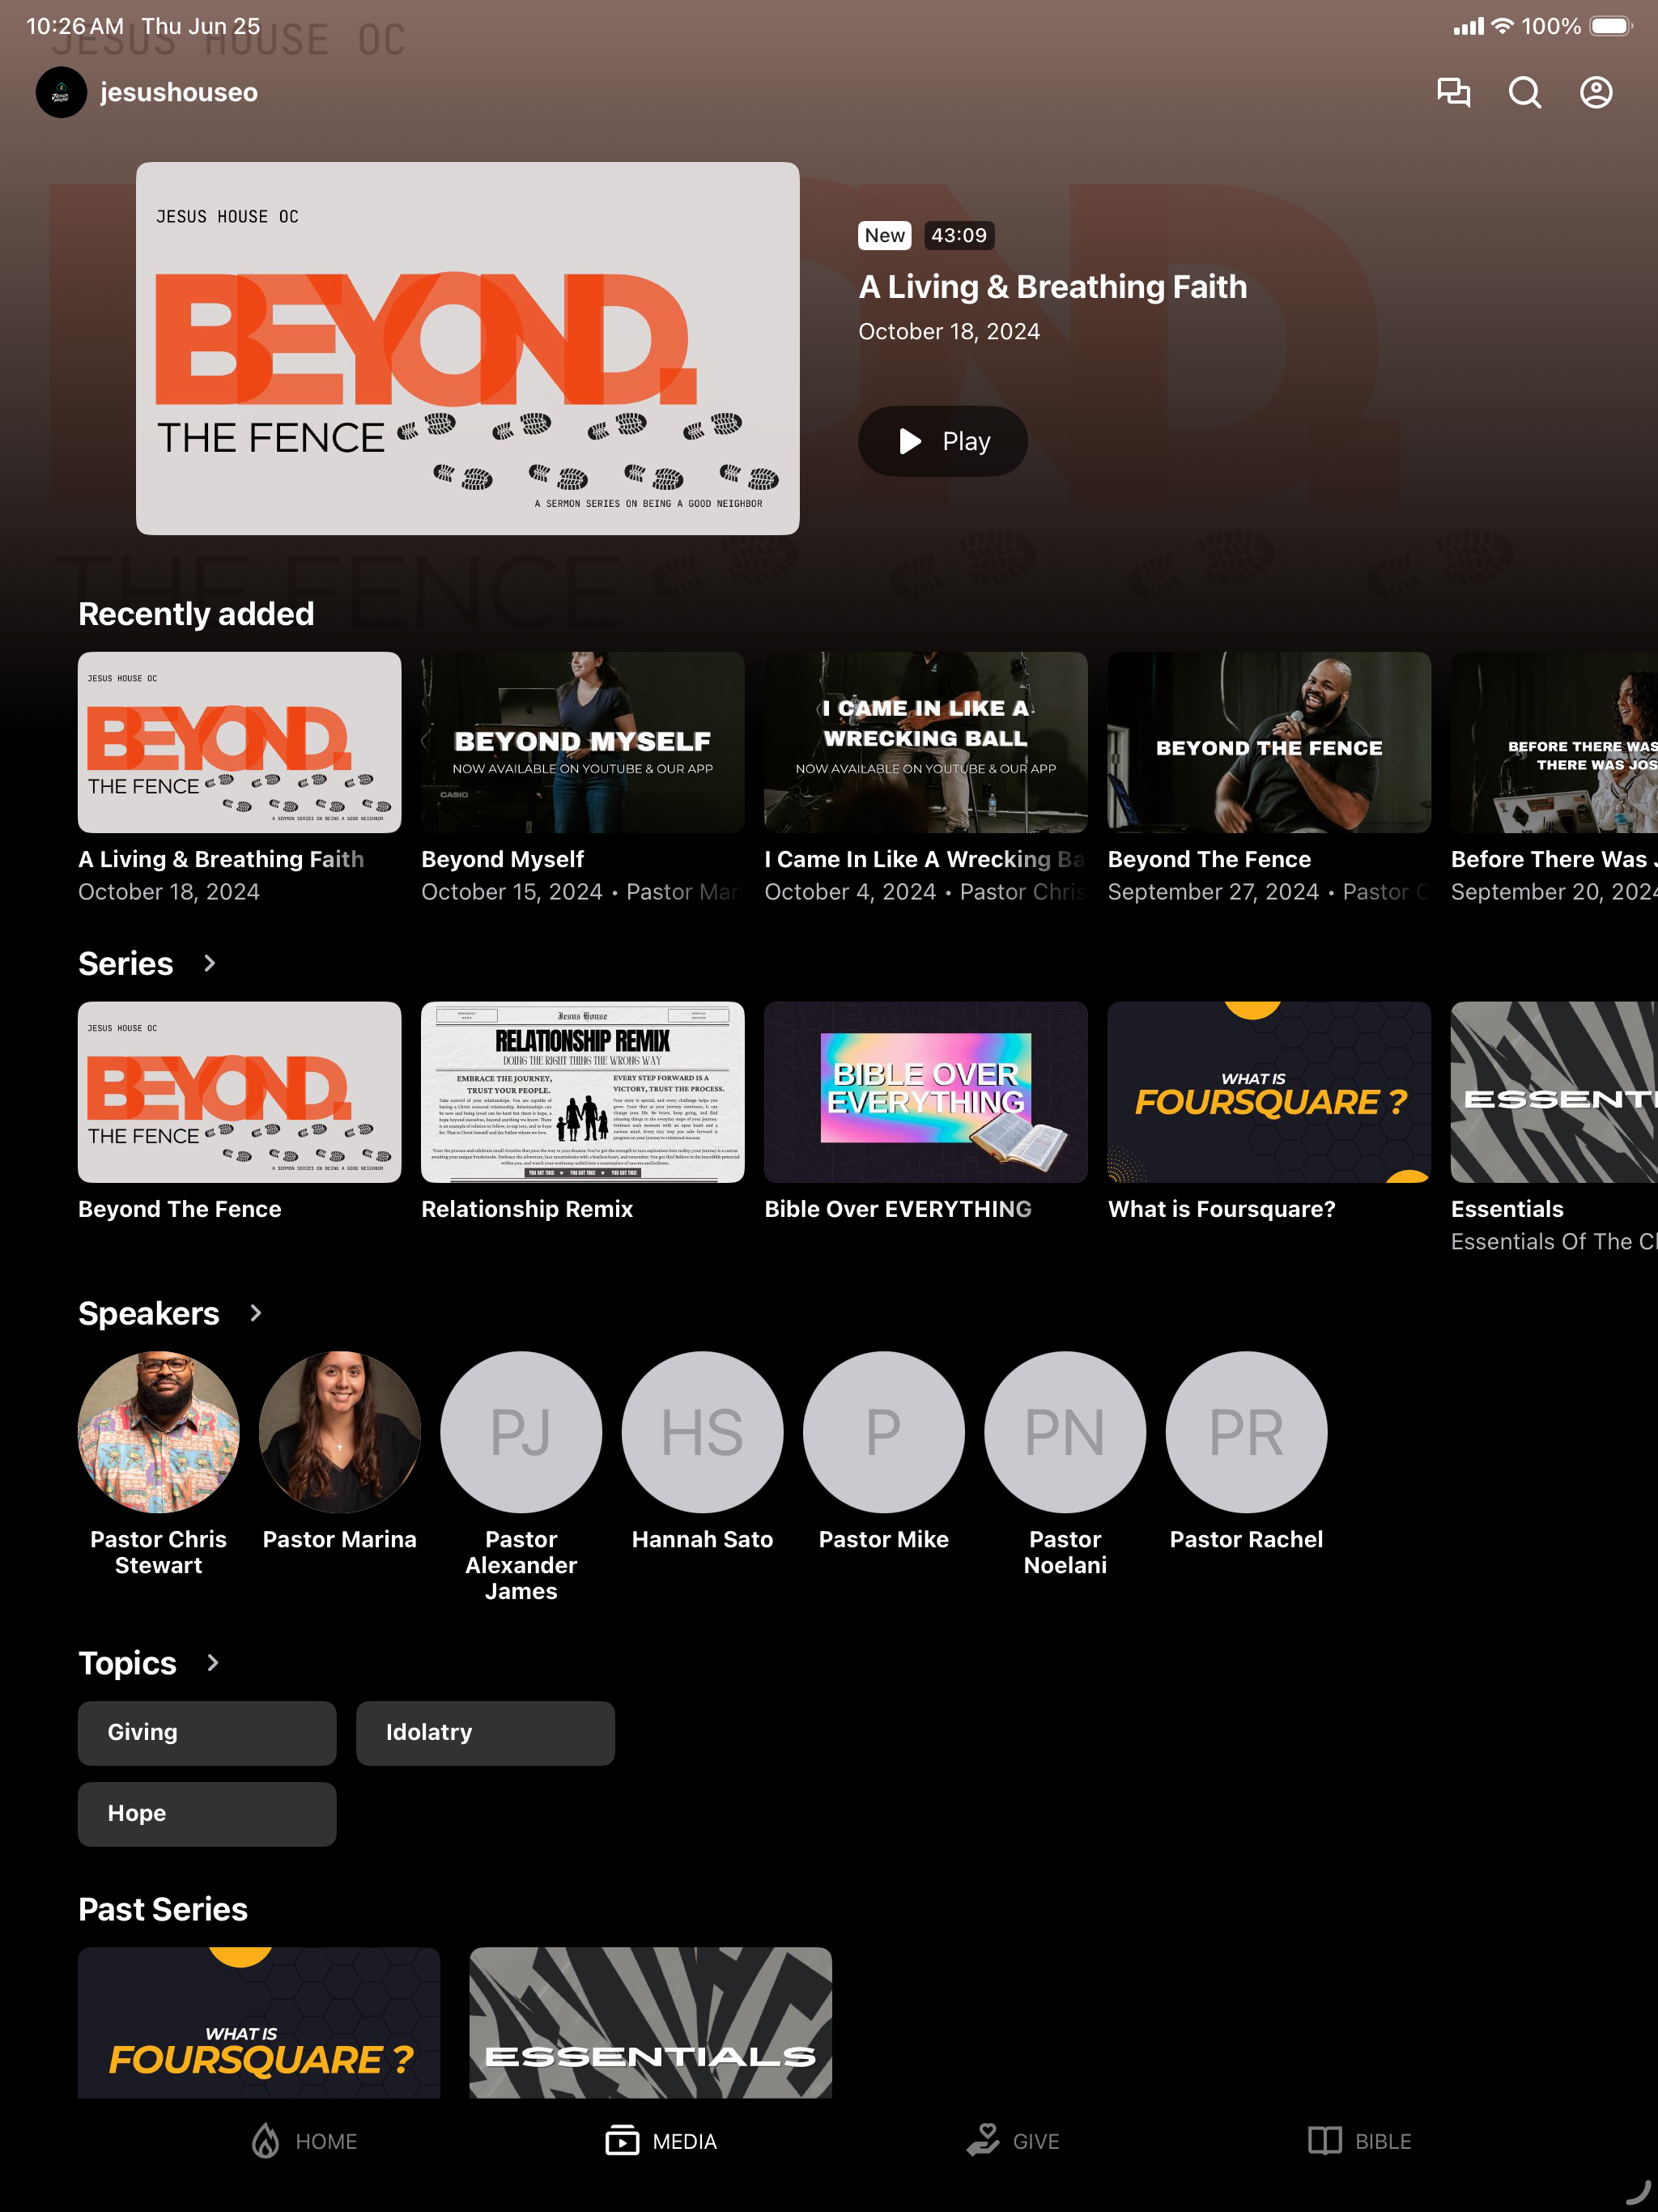The width and height of the screenshot is (1658, 2212).
Task: Tap the Bible Over EVERYTHING title text
Action: (x=898, y=1209)
